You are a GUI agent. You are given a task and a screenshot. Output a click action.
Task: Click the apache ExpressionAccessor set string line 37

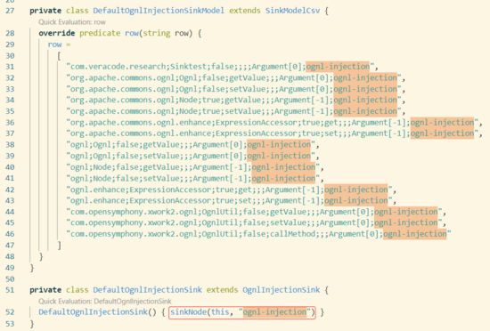(x=273, y=133)
